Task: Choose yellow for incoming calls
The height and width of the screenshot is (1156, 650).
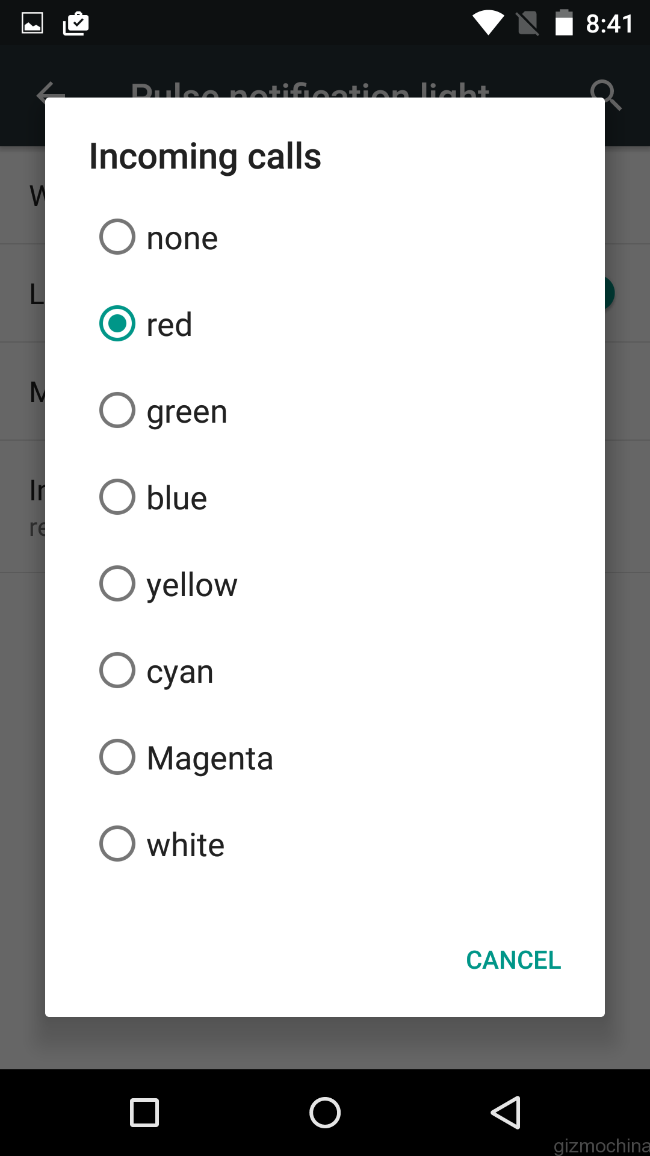Action: (x=117, y=583)
